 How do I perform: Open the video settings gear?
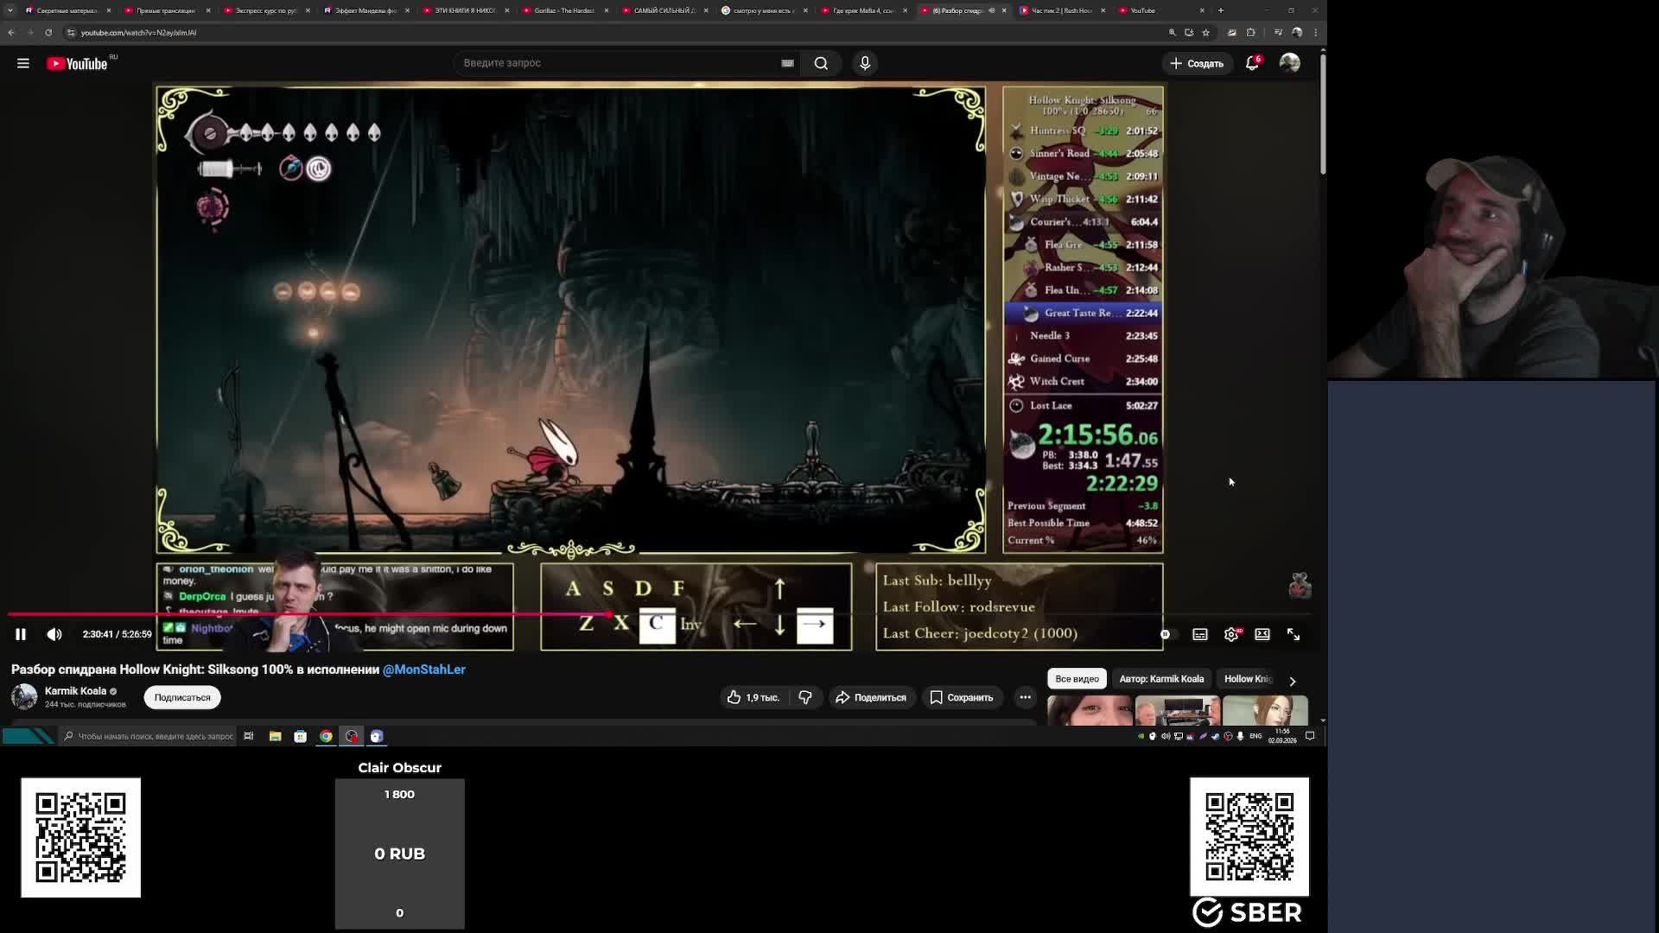[1231, 635]
